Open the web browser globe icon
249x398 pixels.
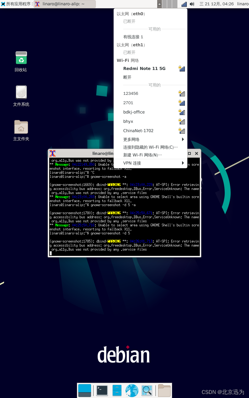click(132, 390)
